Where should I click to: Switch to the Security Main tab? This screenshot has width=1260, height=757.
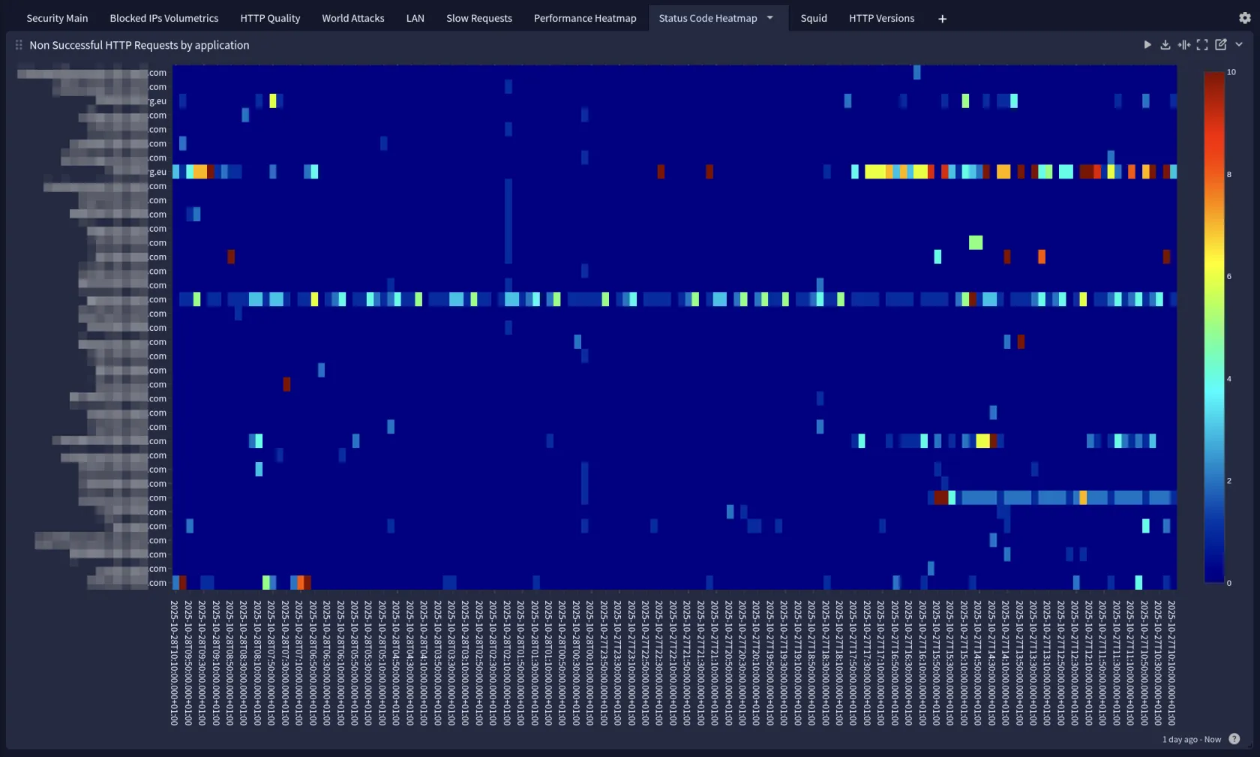(x=57, y=18)
